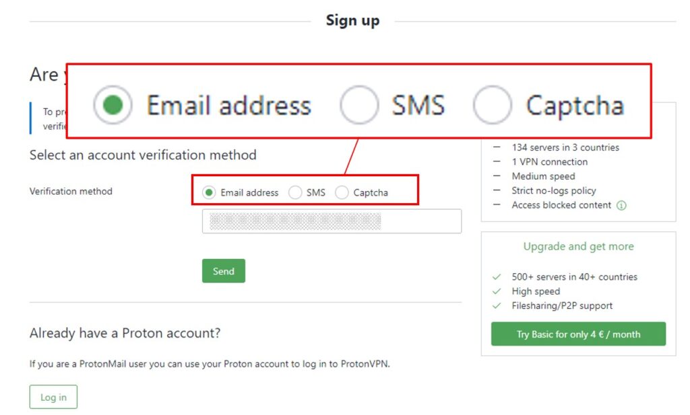The height and width of the screenshot is (415, 690).
Task: Click the Upgrade and get more heading
Action: point(578,246)
